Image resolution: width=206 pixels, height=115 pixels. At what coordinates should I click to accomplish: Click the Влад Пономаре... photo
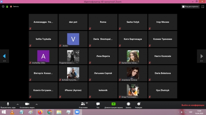coord(133,90)
